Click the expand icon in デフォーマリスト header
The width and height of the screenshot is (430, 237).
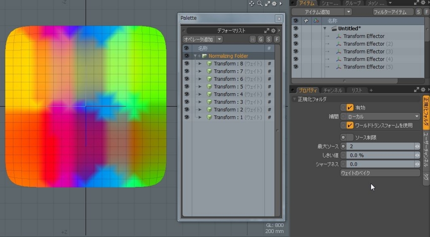pos(267,30)
